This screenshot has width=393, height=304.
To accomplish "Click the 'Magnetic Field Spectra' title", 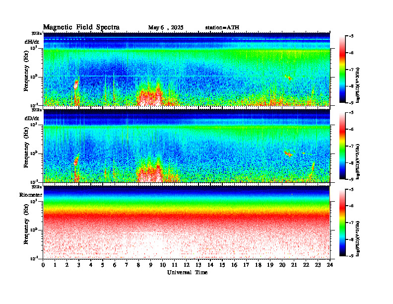I will pyautogui.click(x=81, y=27).
